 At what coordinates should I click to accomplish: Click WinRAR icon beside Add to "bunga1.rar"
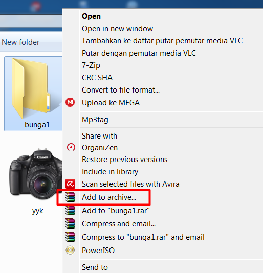coord(70,210)
